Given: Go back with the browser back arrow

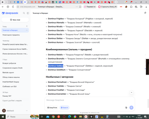Looking at the screenshot, I should coord(3,7).
